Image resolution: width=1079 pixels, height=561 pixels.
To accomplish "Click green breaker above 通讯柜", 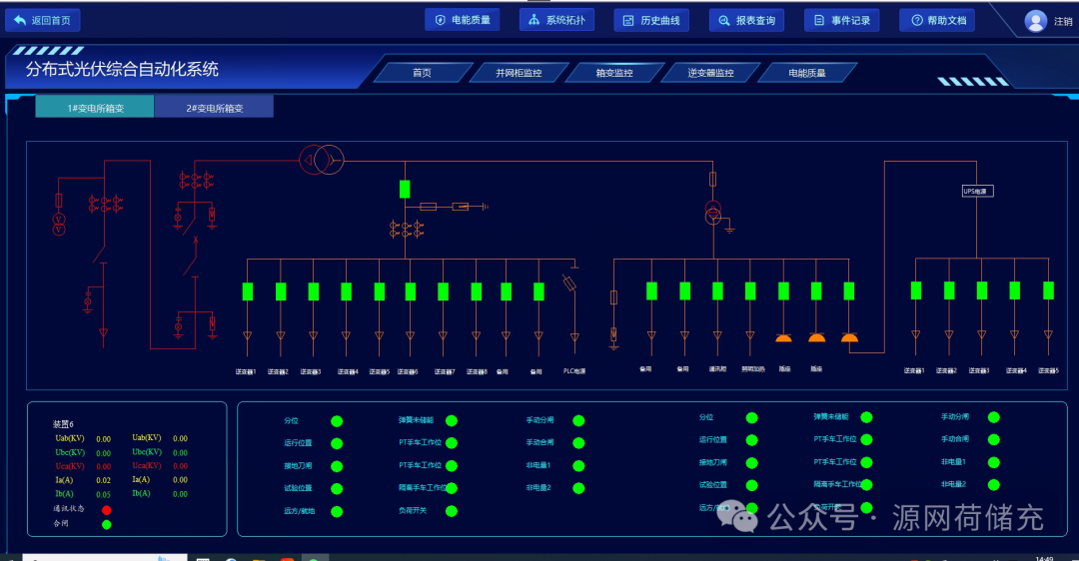I will tap(717, 291).
